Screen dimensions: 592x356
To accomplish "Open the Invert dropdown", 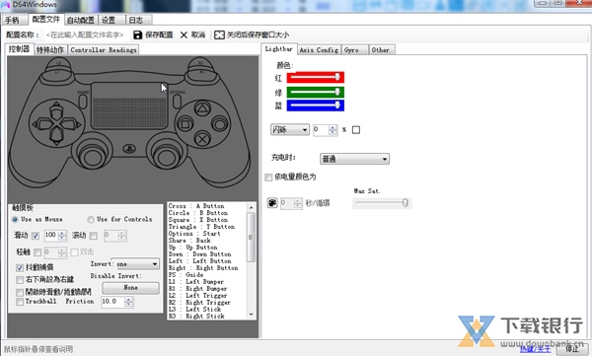I will (x=137, y=264).
